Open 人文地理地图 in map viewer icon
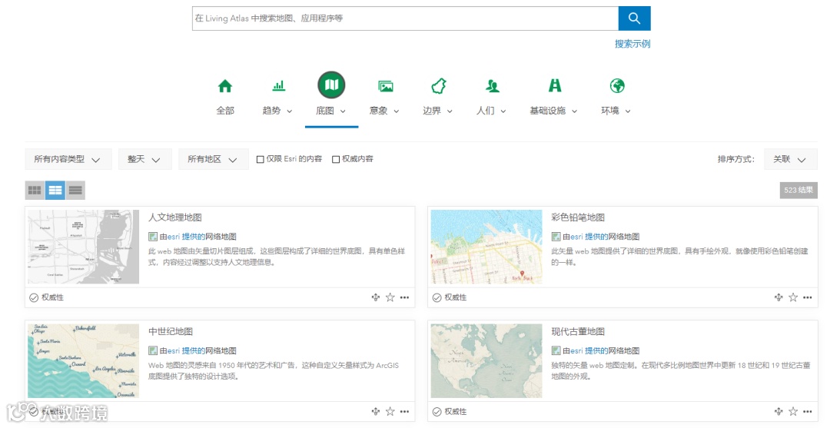The width and height of the screenshot is (830, 428). pos(375,298)
